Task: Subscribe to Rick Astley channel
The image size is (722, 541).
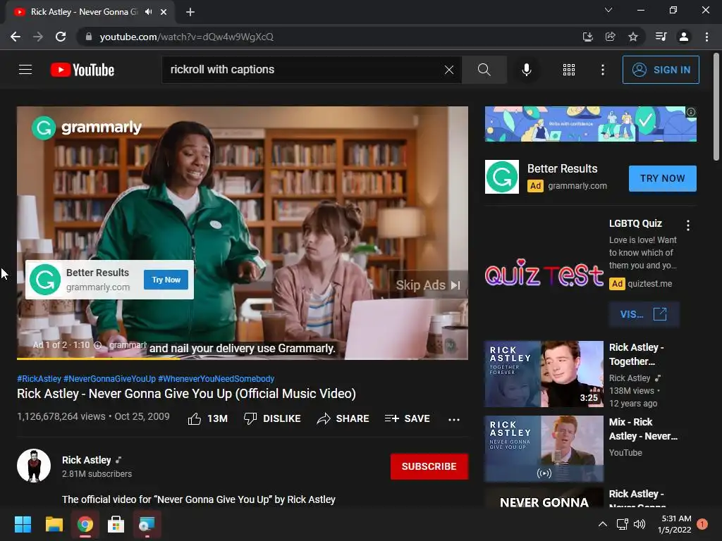Action: tap(429, 466)
